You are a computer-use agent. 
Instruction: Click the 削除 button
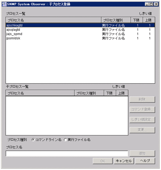pos(142,100)
